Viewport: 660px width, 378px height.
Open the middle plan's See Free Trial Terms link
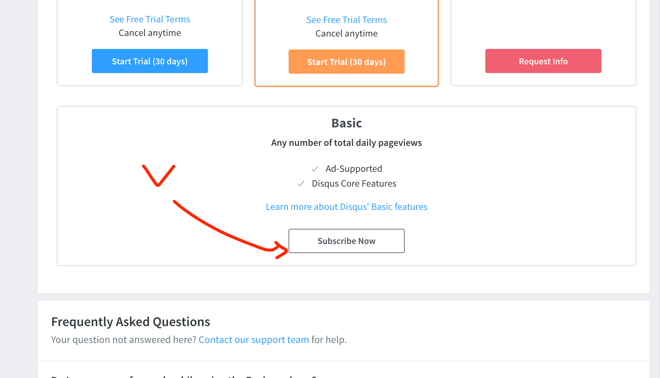346,20
